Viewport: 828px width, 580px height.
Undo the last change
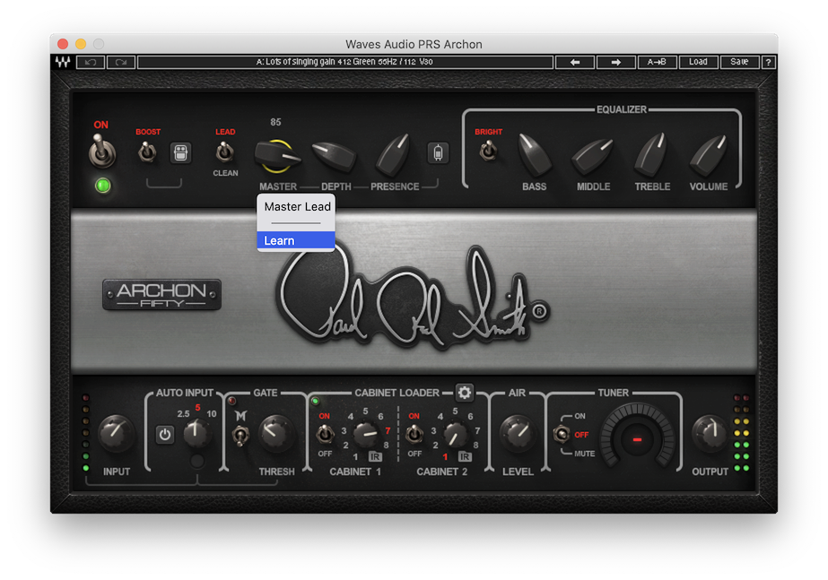tap(91, 62)
